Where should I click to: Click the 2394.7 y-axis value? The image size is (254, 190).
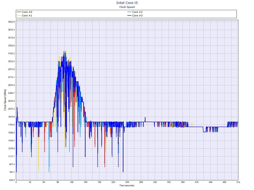(11, 93)
